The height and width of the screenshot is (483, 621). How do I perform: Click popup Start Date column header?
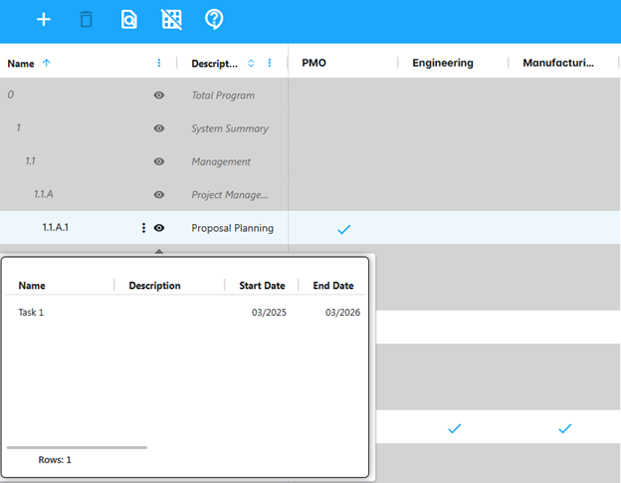point(262,286)
